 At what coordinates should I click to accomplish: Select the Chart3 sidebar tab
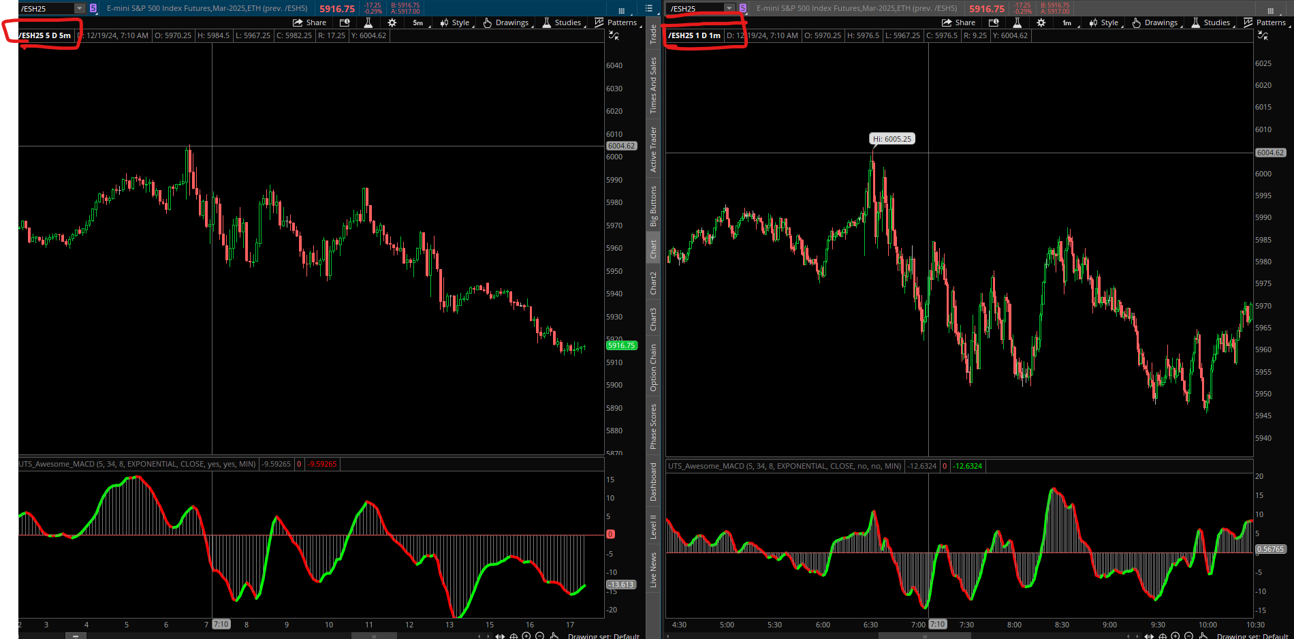653,319
